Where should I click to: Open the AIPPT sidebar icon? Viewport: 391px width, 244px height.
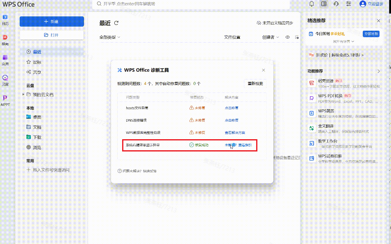pyautogui.click(x=5, y=97)
